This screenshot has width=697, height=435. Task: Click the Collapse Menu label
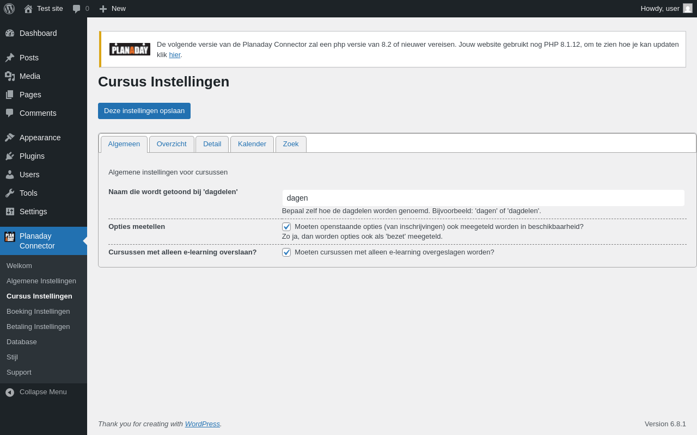pos(43,392)
